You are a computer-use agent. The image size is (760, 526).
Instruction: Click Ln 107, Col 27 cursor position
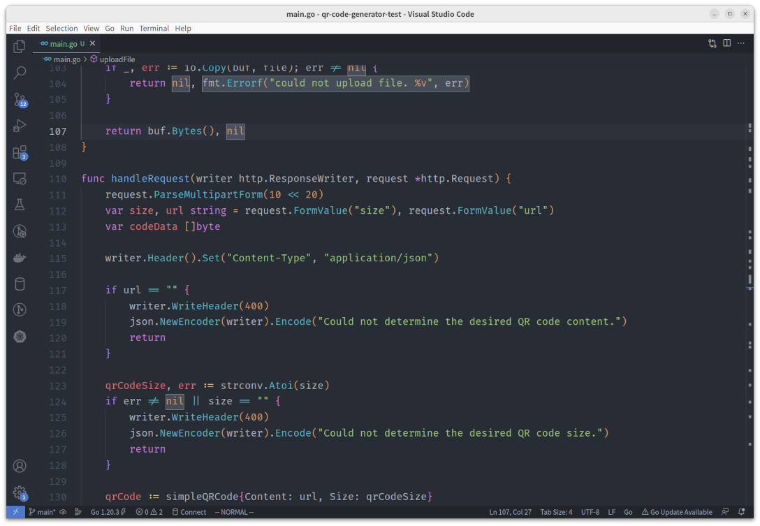coord(510,512)
